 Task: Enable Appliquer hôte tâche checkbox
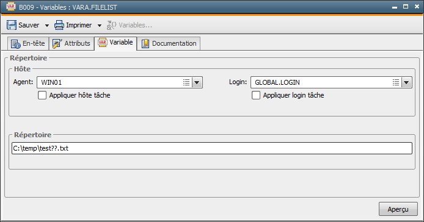pos(42,95)
